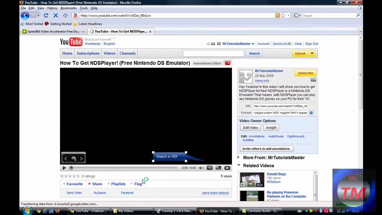Bookmark this page with the star icon
The width and height of the screenshot is (382, 215).
coord(283,15)
